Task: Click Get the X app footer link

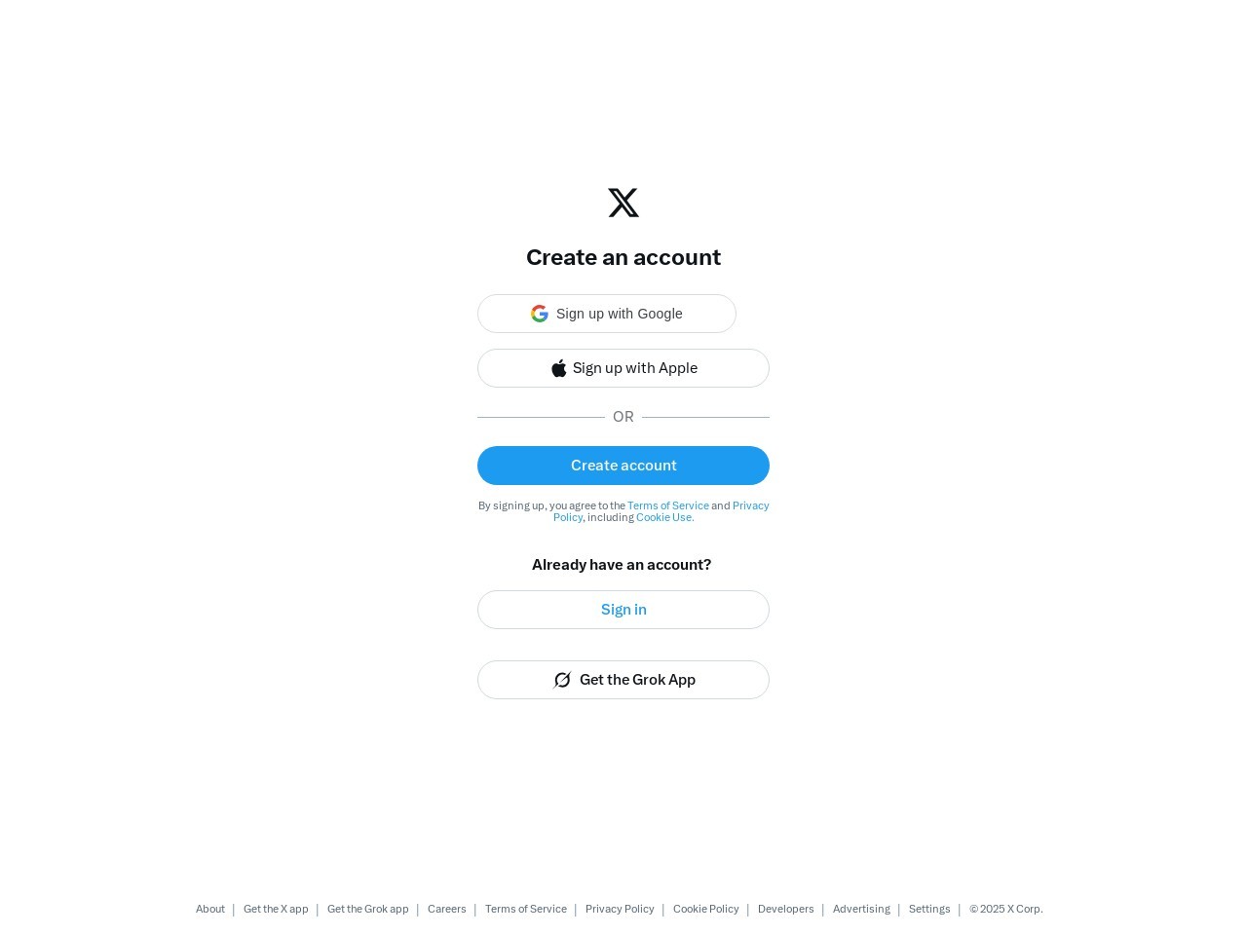Action: [x=276, y=909]
